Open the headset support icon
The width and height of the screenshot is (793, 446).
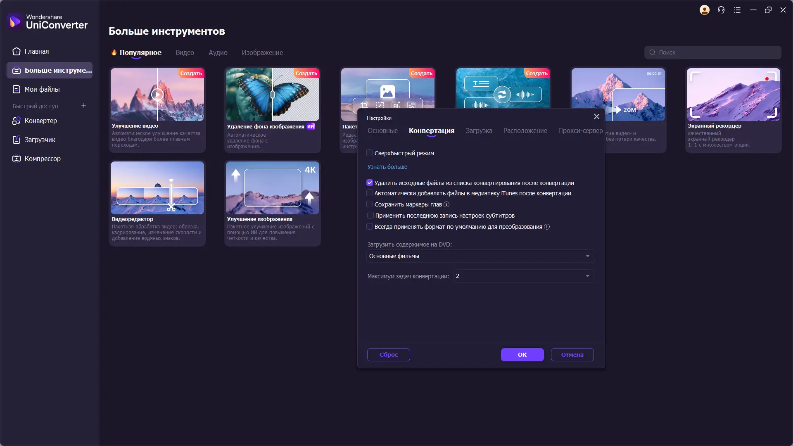tap(721, 10)
